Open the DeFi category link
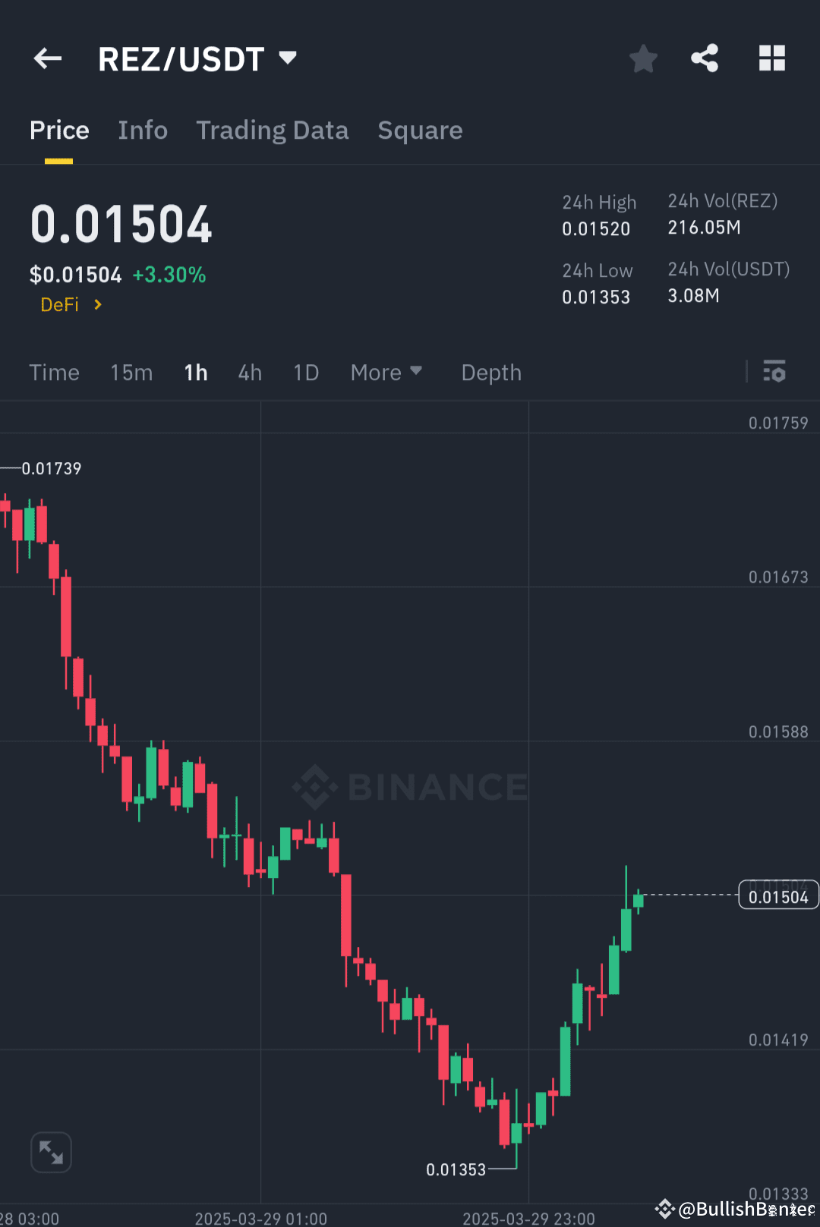Image resolution: width=820 pixels, height=1227 pixels. [x=70, y=304]
